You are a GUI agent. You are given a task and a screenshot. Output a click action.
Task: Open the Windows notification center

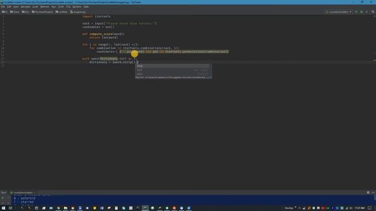click(370, 208)
